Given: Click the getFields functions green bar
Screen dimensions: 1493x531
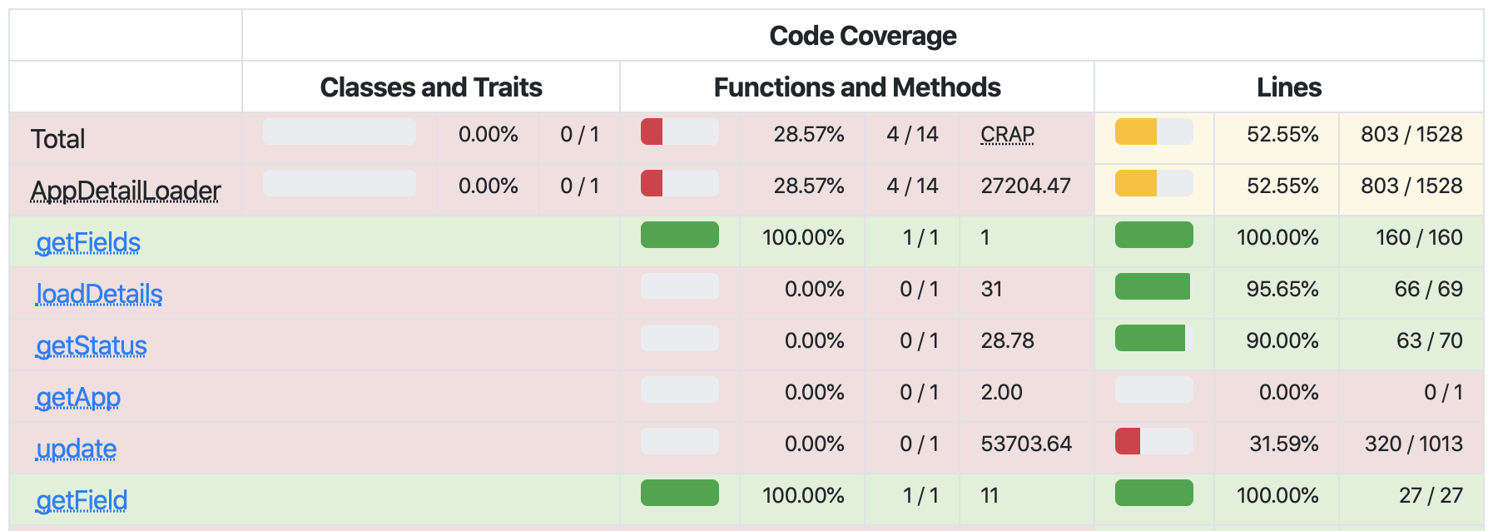Looking at the screenshot, I should point(679,235).
